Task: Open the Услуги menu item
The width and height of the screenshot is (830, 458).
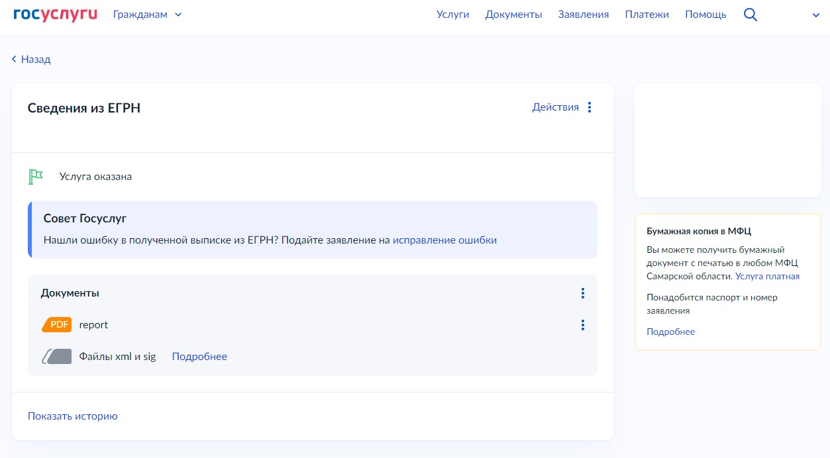Action: coord(452,15)
